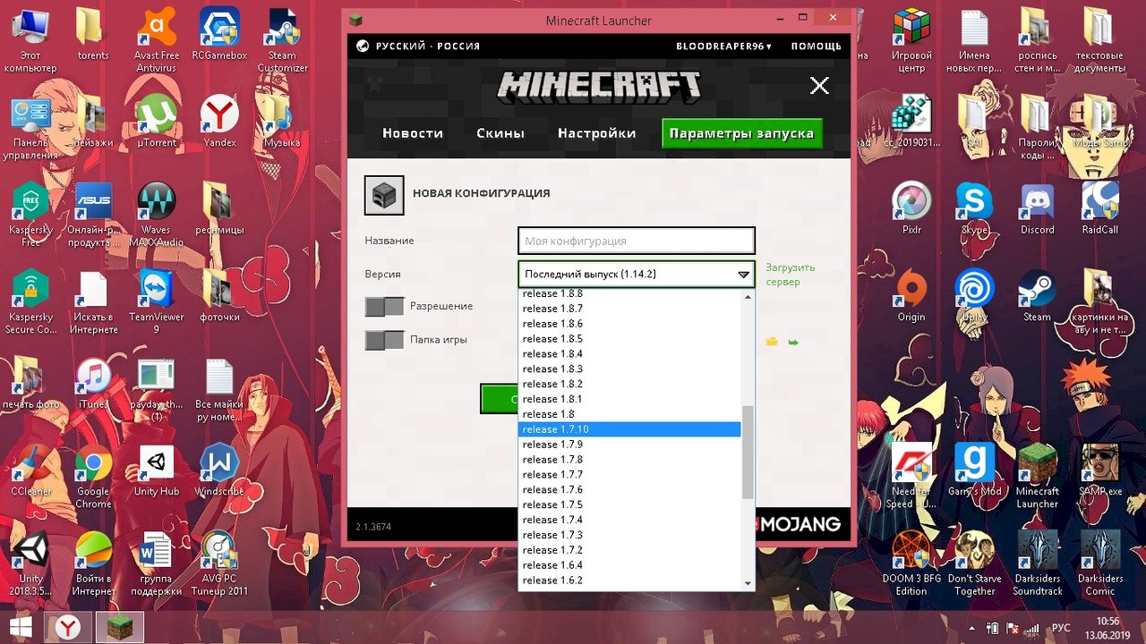Select release 1.7.9 entry
The height and width of the screenshot is (644, 1146).
[x=630, y=445]
